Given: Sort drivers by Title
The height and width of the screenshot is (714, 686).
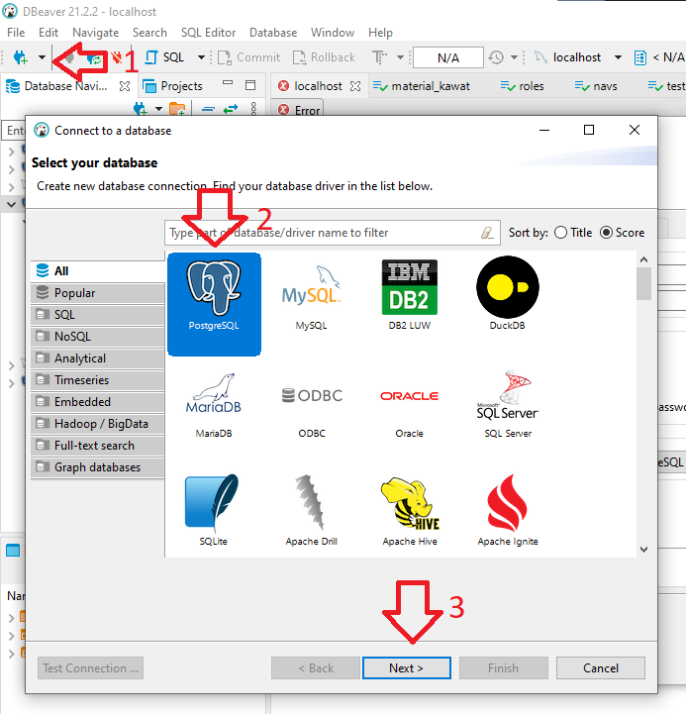Looking at the screenshot, I should point(561,233).
